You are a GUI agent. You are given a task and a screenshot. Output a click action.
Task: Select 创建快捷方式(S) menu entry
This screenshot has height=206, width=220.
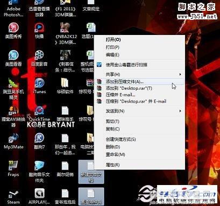point(139,139)
